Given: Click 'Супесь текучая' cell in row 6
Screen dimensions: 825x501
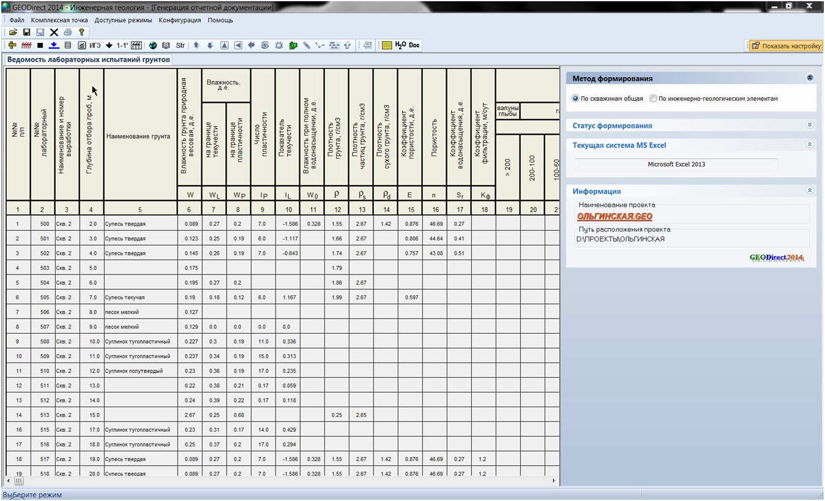Looking at the screenshot, I should point(140,297).
